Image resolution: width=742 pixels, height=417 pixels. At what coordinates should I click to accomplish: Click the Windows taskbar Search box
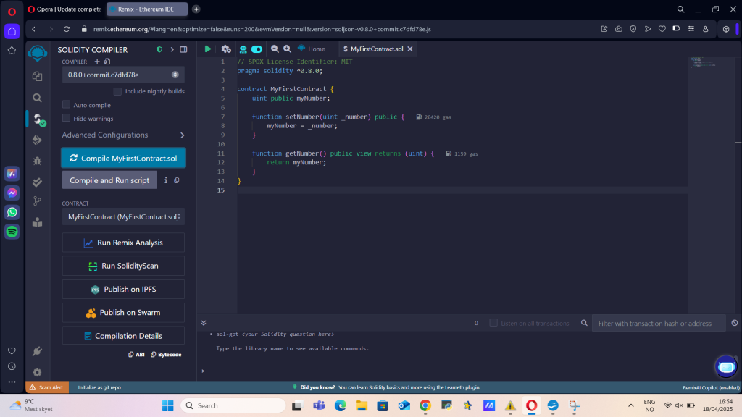[233, 405]
